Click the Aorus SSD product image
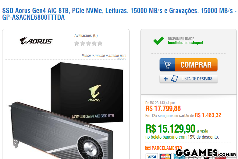Image resolution: width=238 pixels, height=159 pixels. pos(66,110)
